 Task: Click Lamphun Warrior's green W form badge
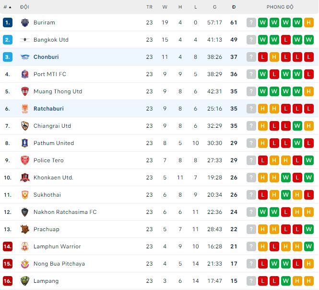coord(308,246)
